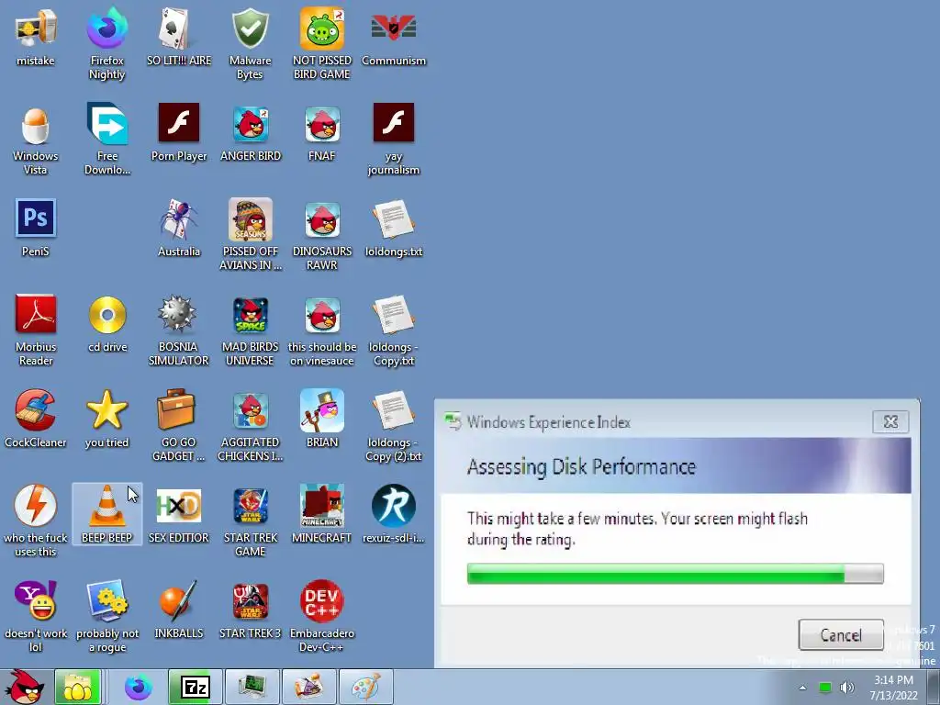
Task: Open the 'Free Downlo...' icon
Action: pyautogui.click(x=106, y=140)
